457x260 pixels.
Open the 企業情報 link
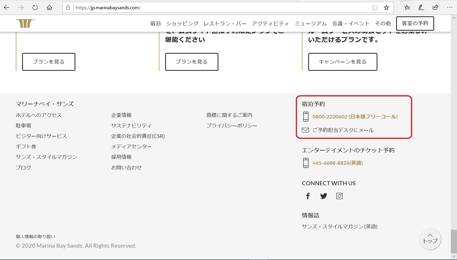121,115
